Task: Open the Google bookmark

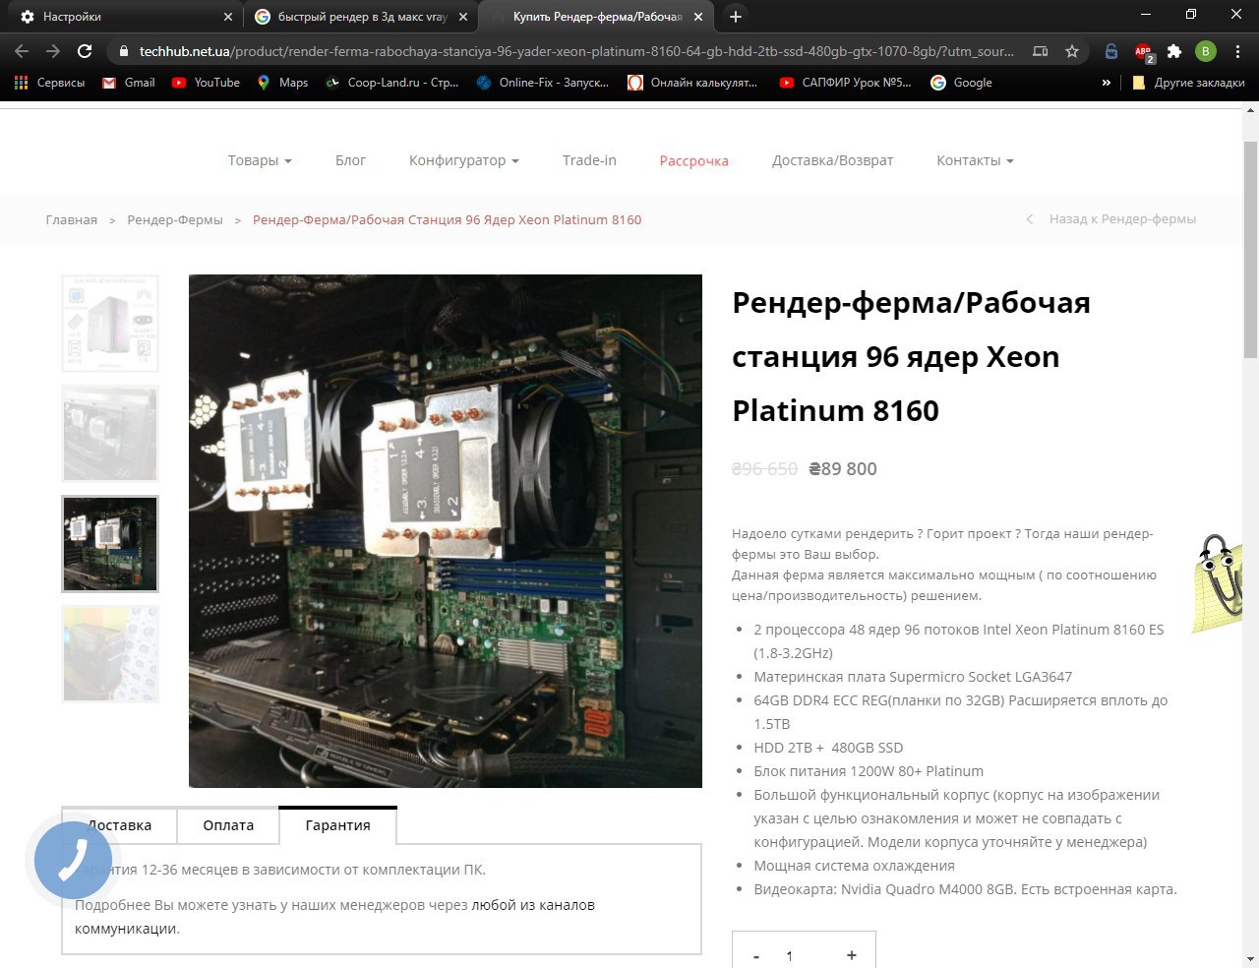Action: coord(962,83)
